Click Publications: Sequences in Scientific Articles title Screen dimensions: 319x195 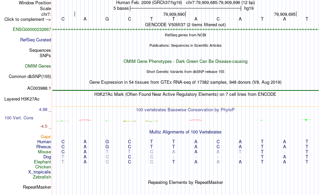(x=185, y=45)
